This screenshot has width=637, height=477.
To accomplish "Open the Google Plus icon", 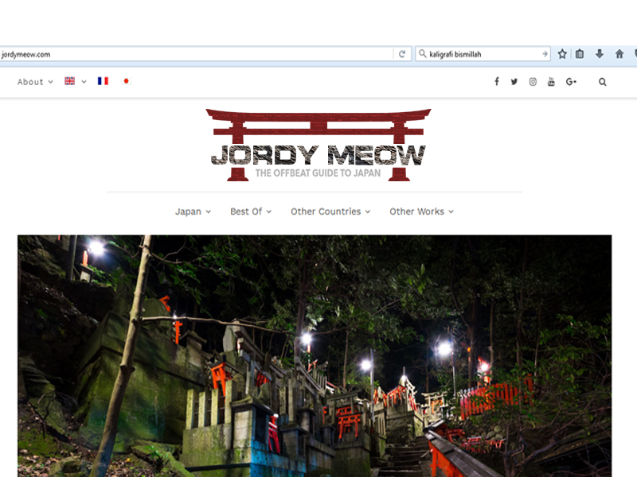I will [x=571, y=82].
